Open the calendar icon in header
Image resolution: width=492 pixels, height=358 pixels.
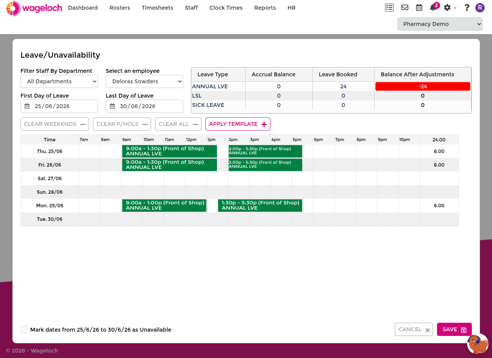419,7
